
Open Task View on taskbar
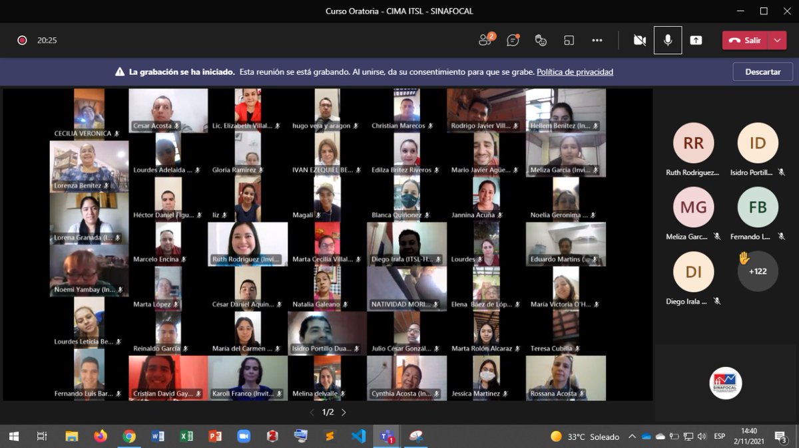pyautogui.click(x=42, y=436)
